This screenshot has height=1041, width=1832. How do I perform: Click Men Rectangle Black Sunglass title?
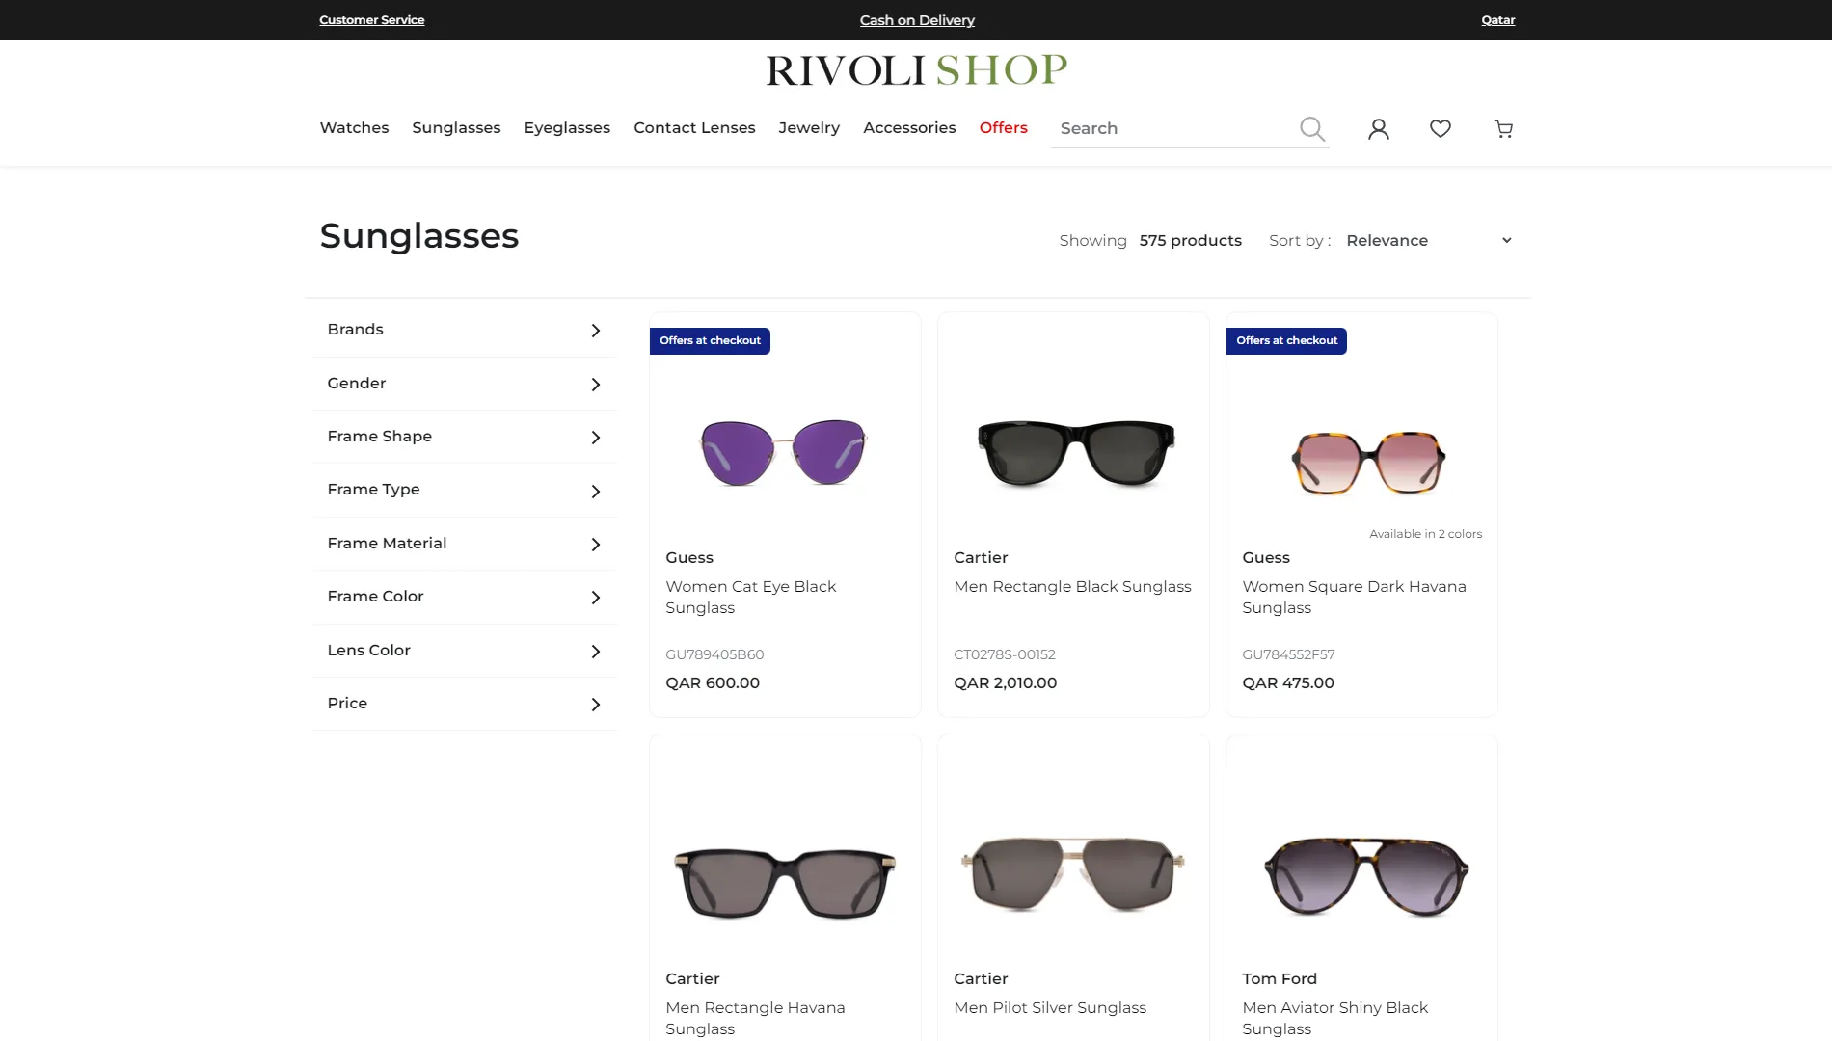(1072, 587)
